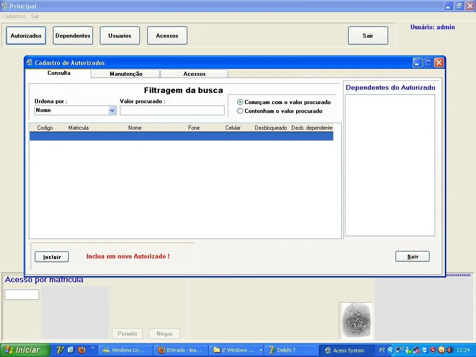Click Sair button in Cadastro de Autorizados

pyautogui.click(x=412, y=257)
